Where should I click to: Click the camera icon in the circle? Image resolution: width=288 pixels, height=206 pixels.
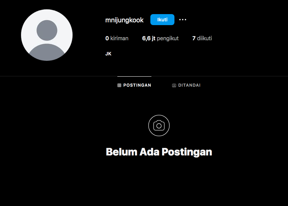point(159,126)
